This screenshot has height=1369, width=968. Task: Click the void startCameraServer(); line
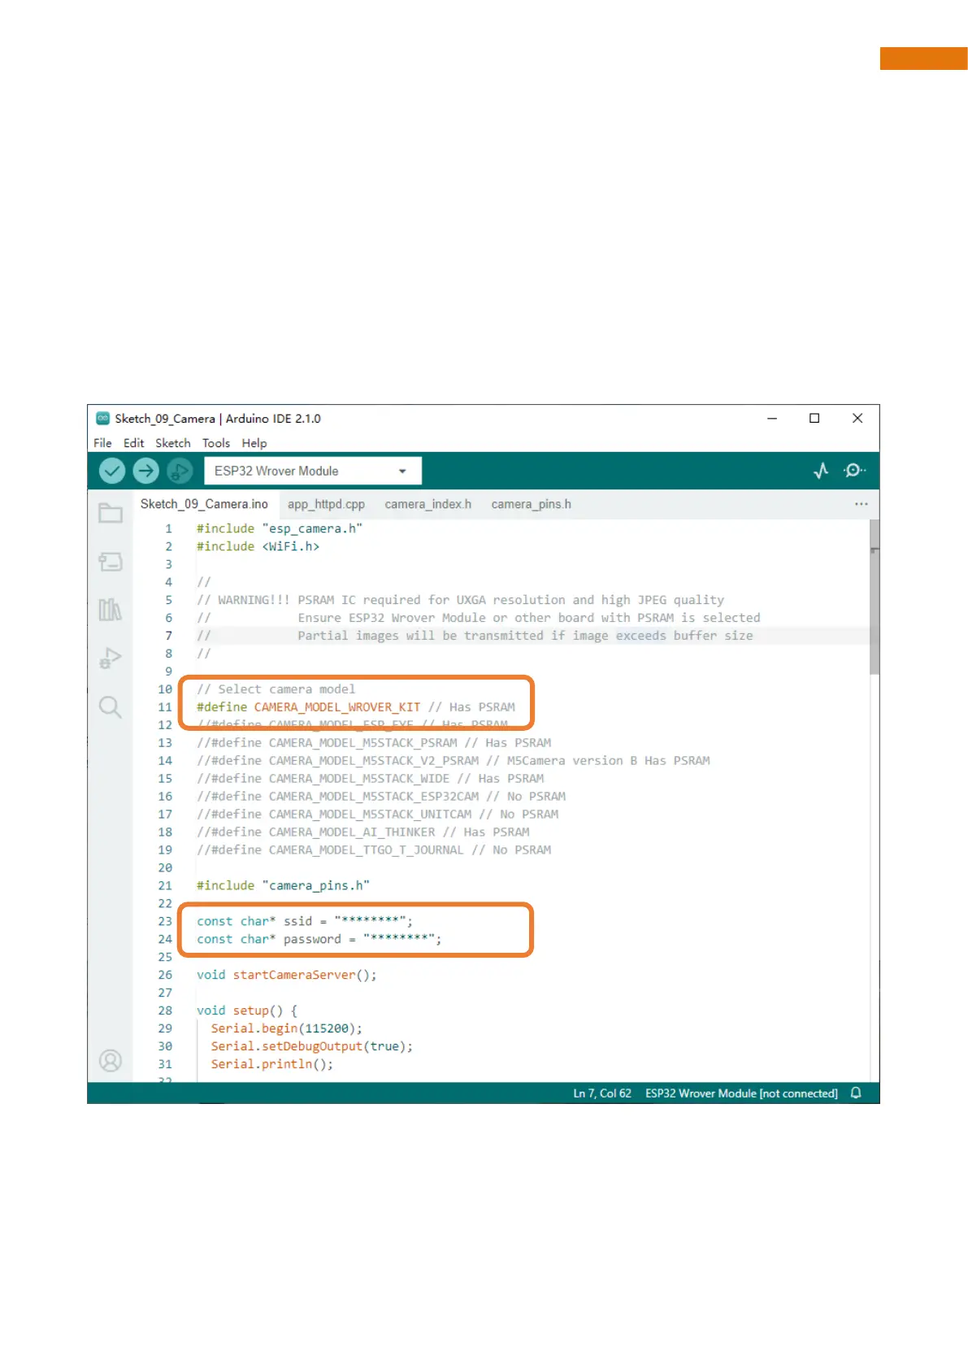pyautogui.click(x=287, y=975)
